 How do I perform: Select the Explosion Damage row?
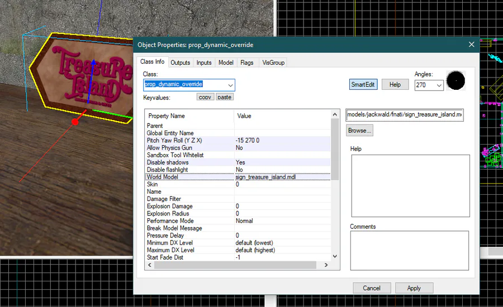coord(238,206)
